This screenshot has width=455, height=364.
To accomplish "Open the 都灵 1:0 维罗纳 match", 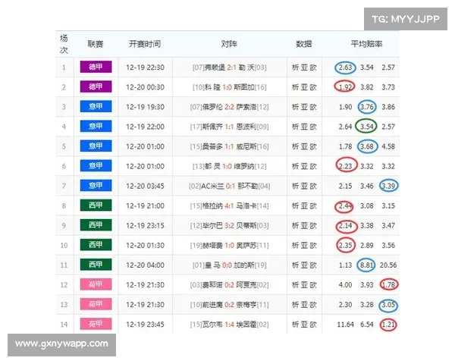I will point(229,166).
